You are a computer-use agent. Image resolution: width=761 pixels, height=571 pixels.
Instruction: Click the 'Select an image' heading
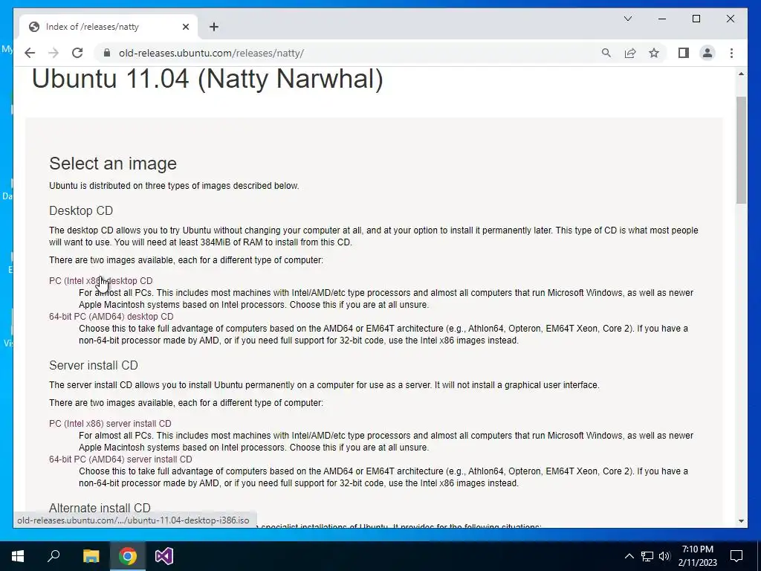coord(113,164)
